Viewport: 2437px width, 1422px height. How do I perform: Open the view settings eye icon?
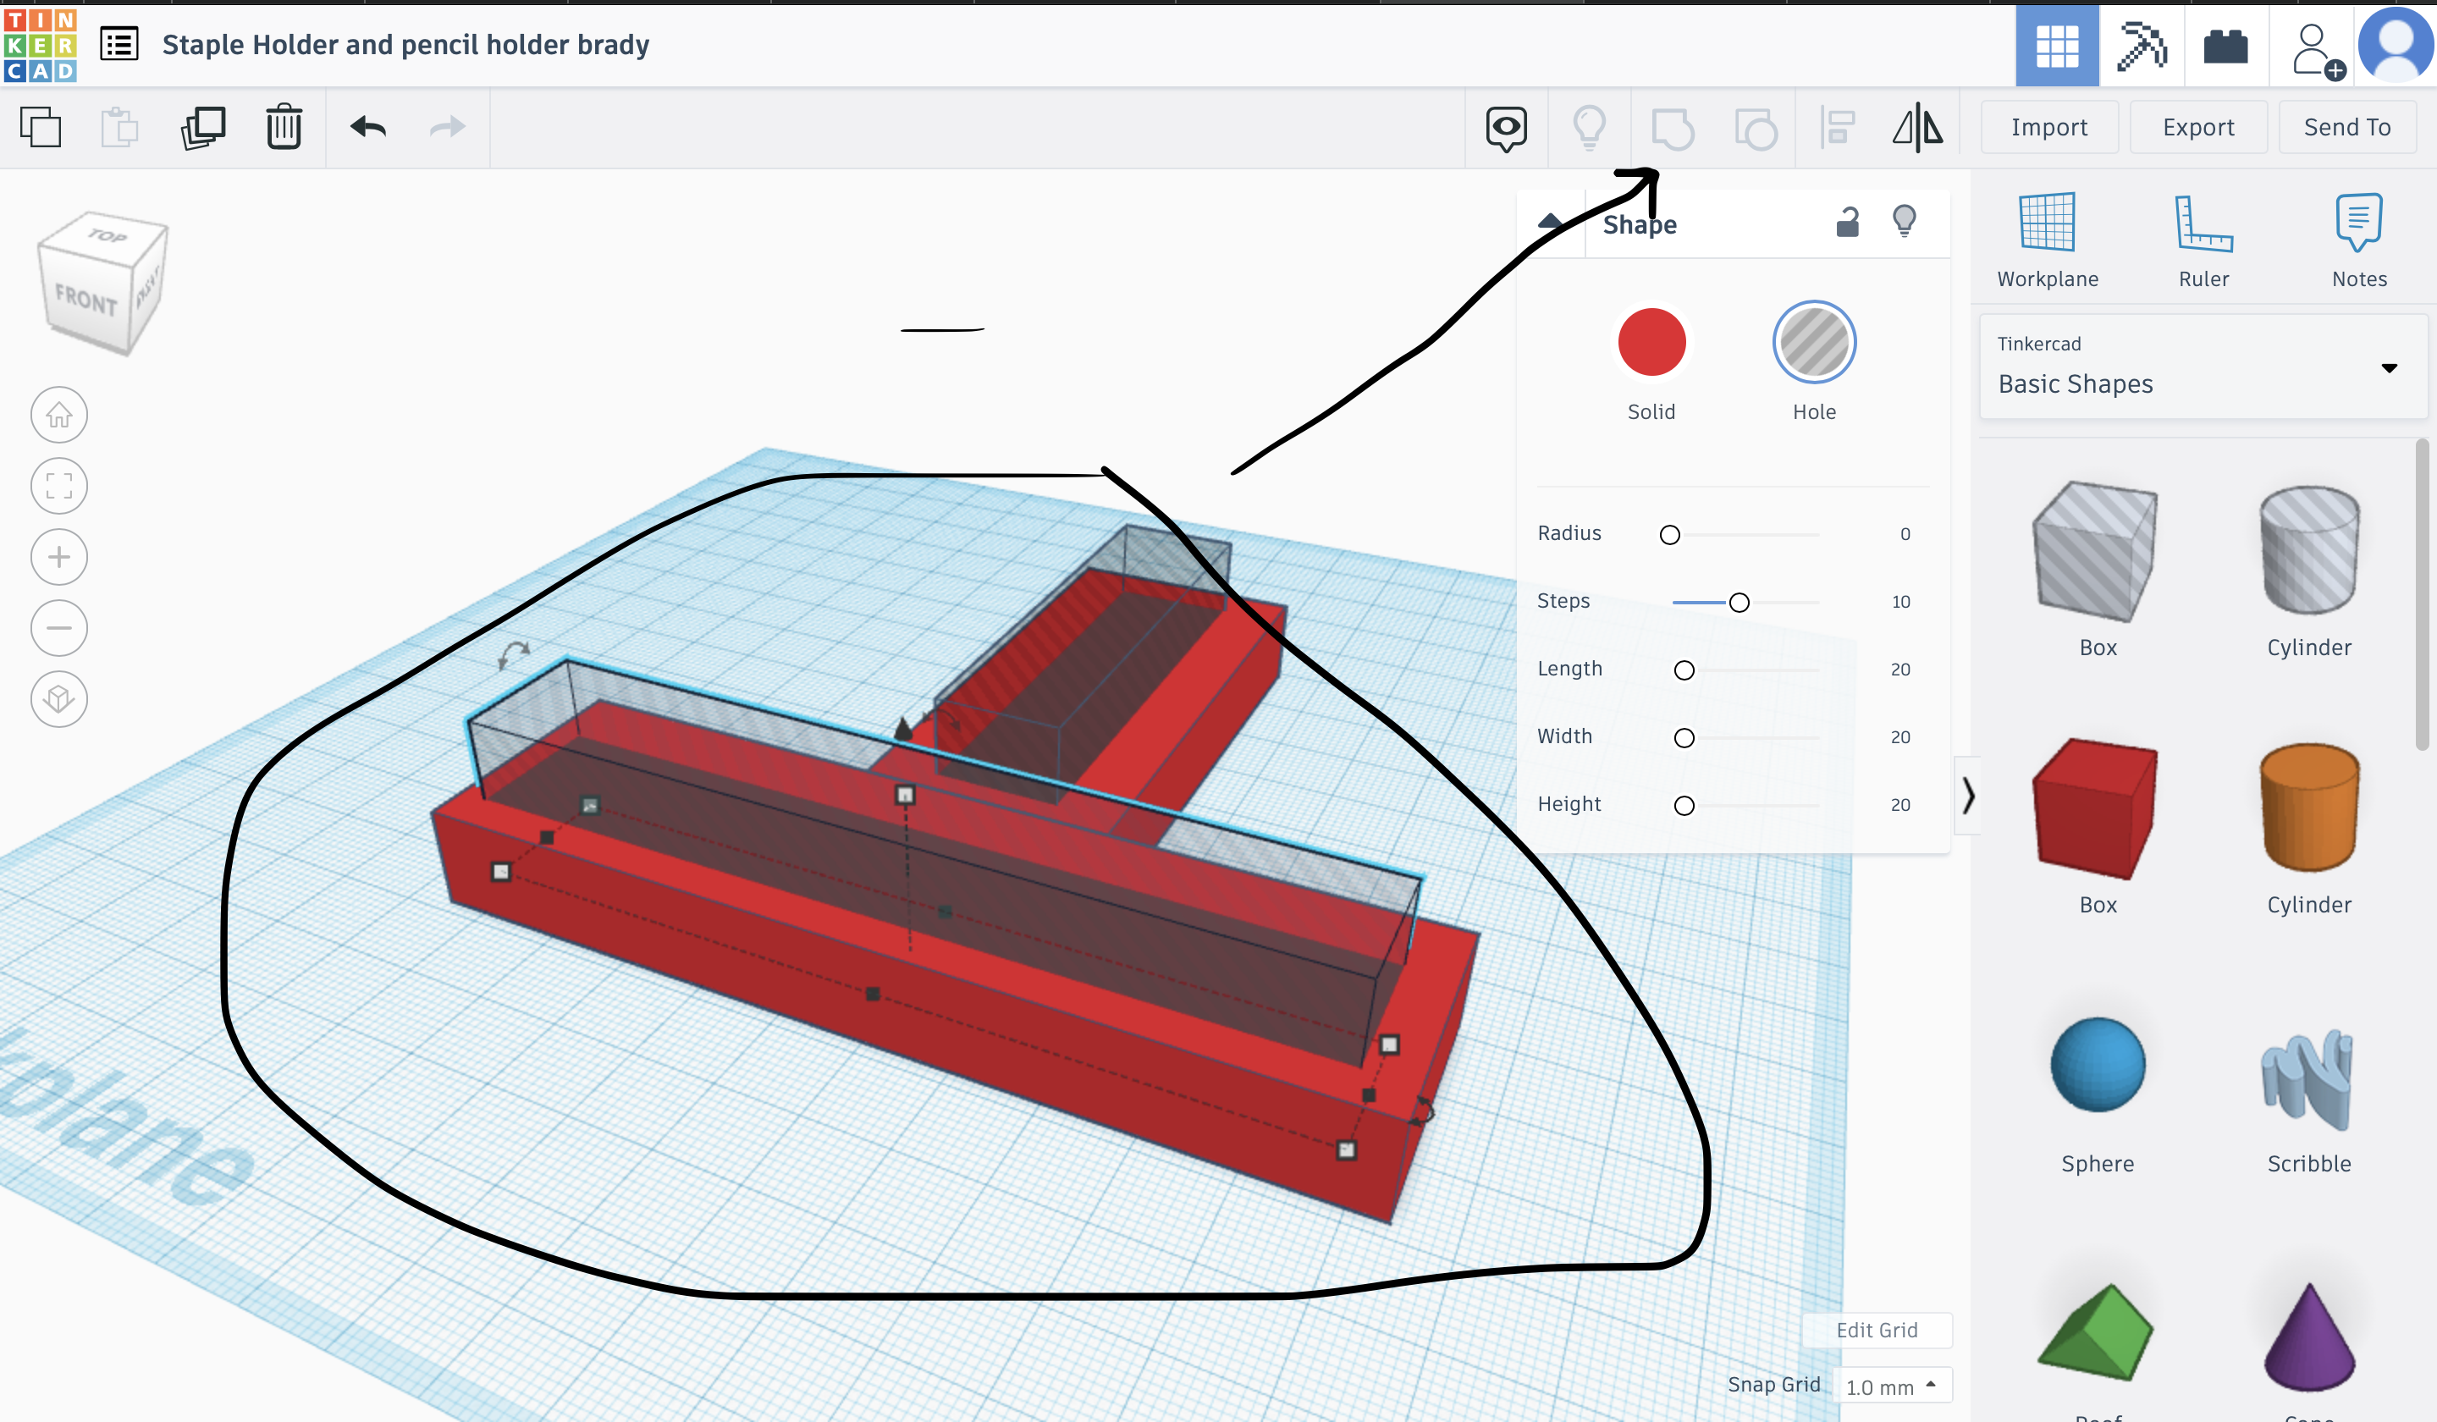(x=1507, y=128)
